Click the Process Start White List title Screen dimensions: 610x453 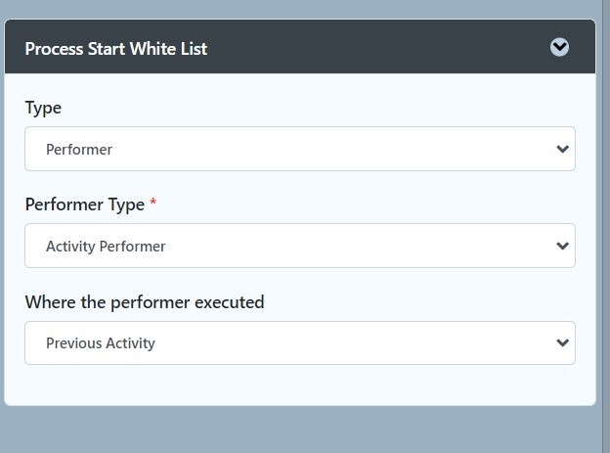(x=116, y=49)
